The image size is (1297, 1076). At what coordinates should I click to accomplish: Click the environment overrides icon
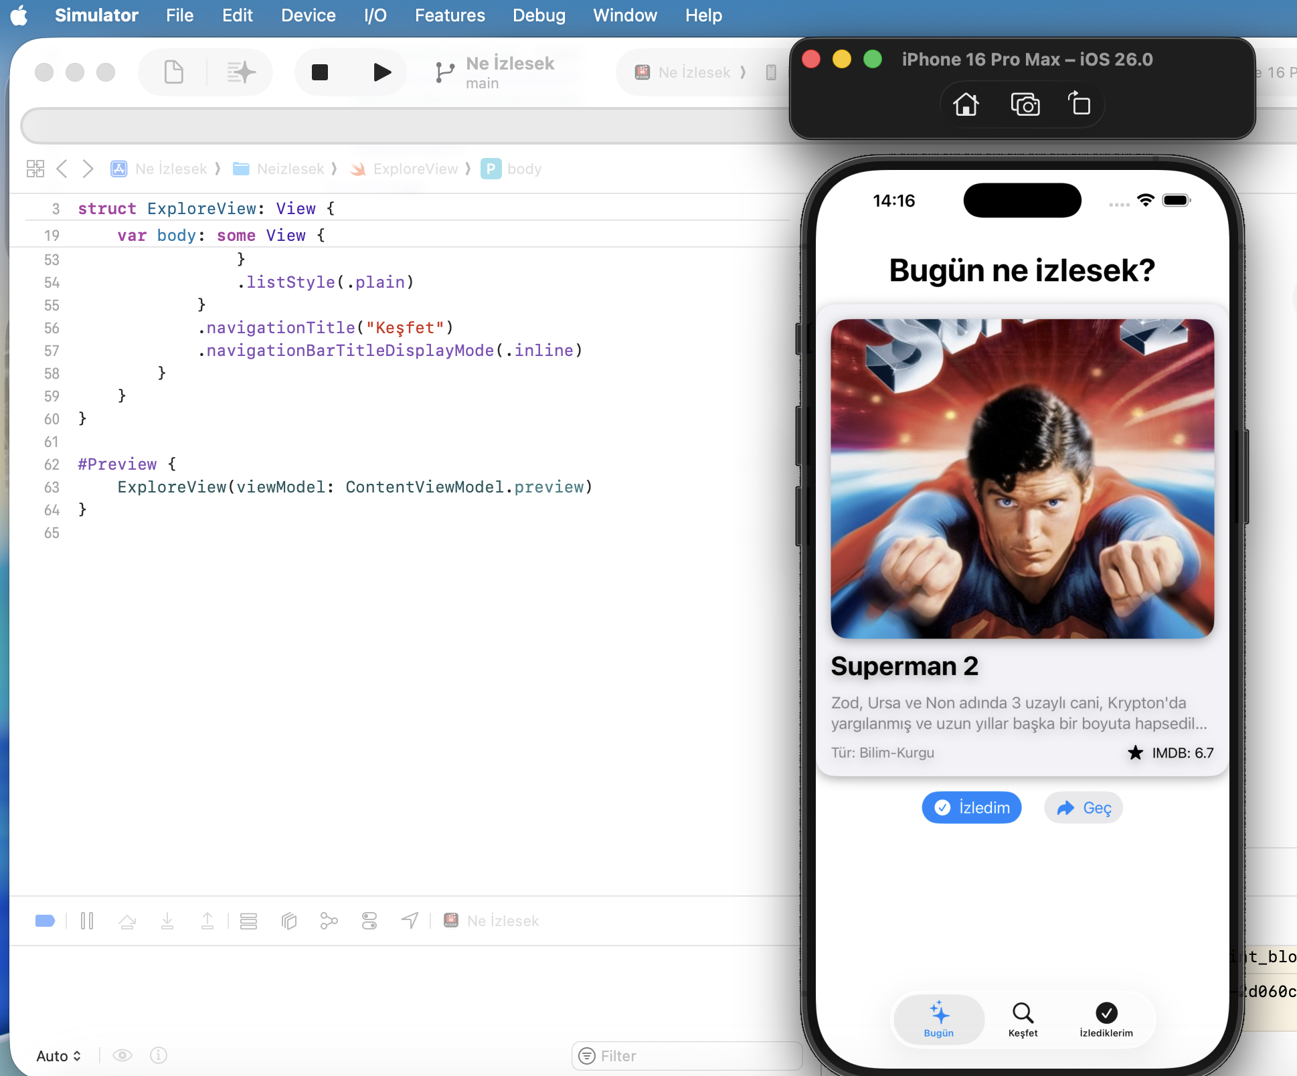coord(369,921)
